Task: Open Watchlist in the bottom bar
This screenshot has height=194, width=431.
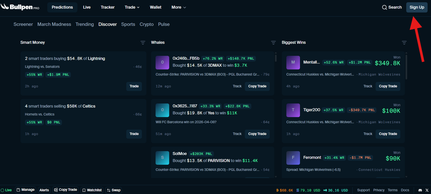Action: coord(92,190)
